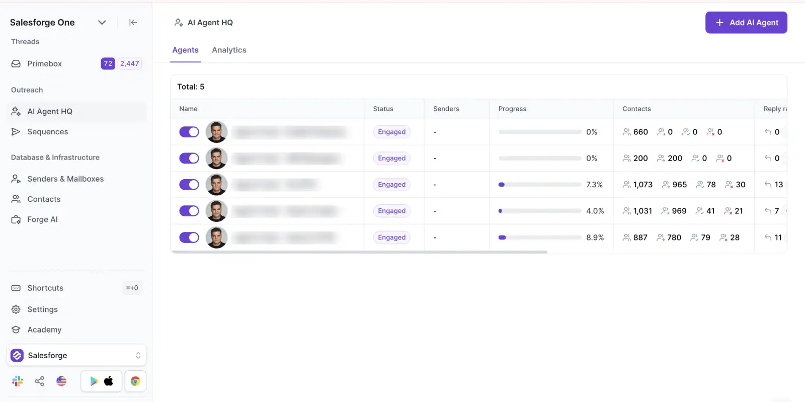805x402 pixels.
Task: Toggle off the agent with 660 contacts
Action: pyautogui.click(x=189, y=132)
